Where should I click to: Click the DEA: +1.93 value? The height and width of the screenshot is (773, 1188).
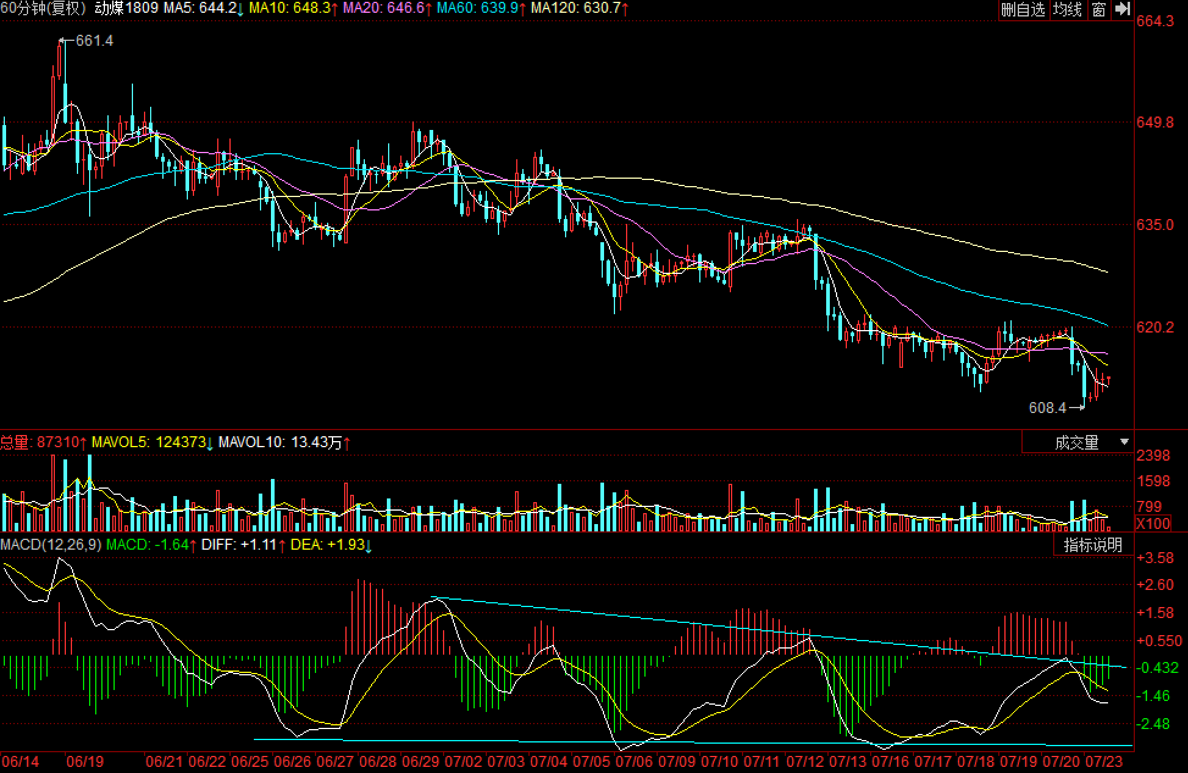pos(331,544)
